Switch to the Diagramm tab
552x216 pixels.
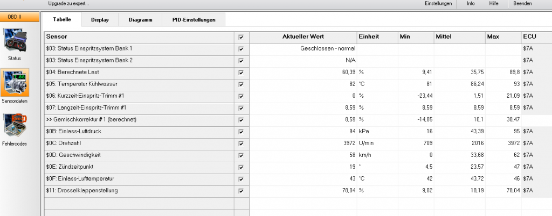pyautogui.click(x=141, y=20)
